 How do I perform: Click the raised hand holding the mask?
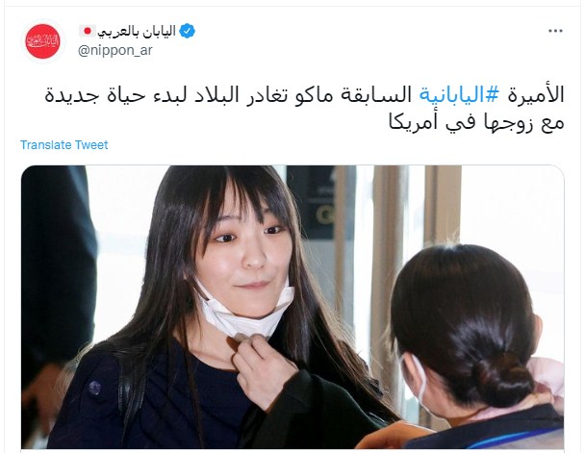263,370
